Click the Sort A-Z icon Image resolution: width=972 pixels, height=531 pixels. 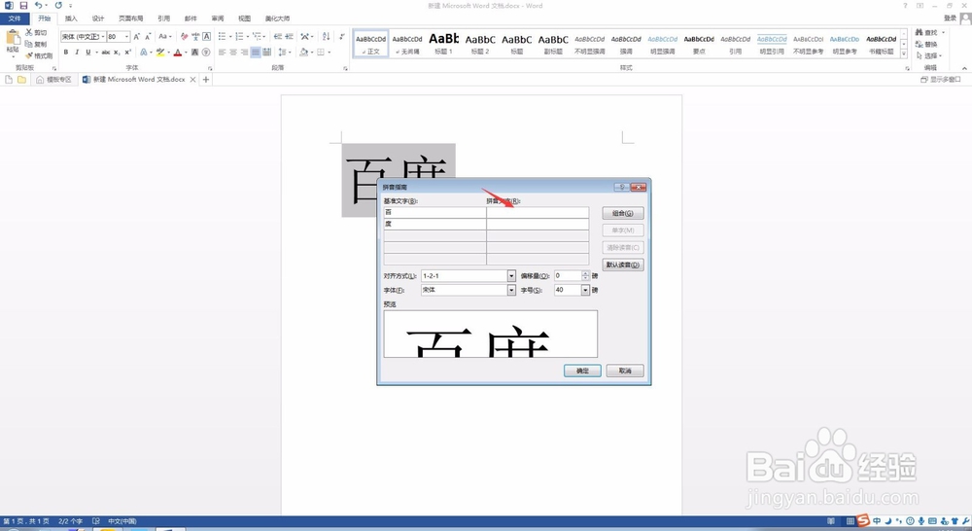coord(326,37)
